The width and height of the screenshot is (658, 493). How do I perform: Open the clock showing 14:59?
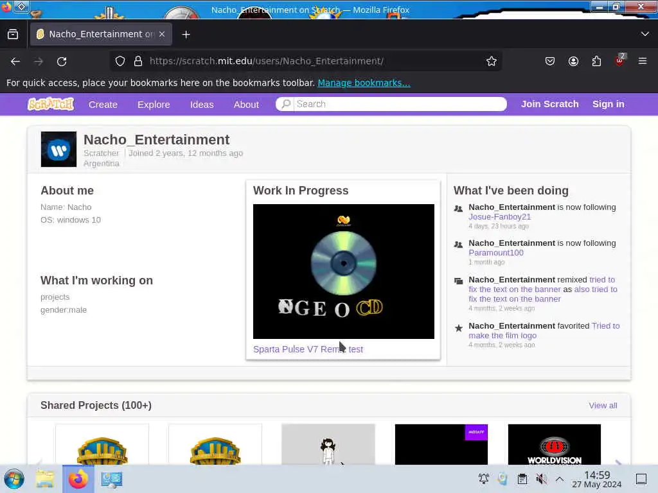(597, 479)
